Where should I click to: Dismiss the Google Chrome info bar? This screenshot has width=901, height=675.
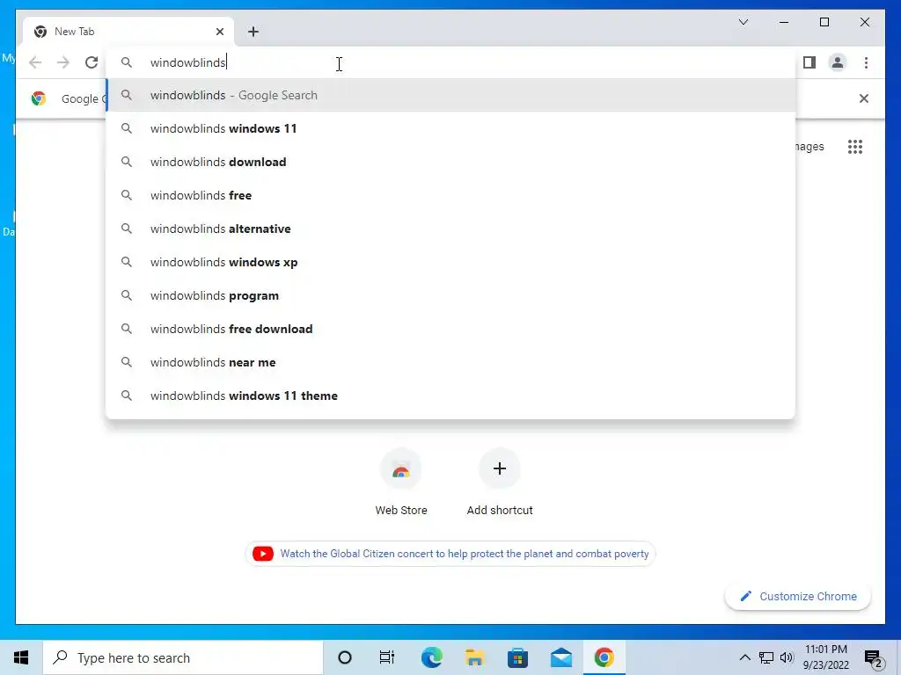pos(864,98)
